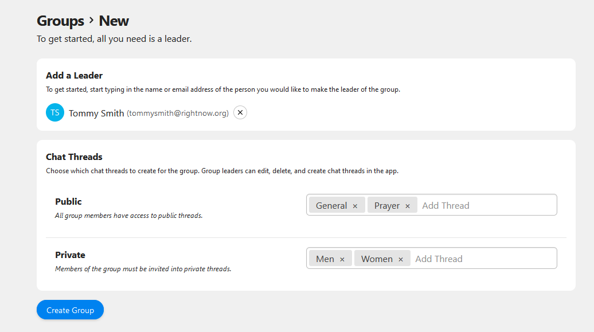This screenshot has width=594, height=332.
Task: Click the breadcrumb chevron between Groups and New
Action: tap(91, 20)
